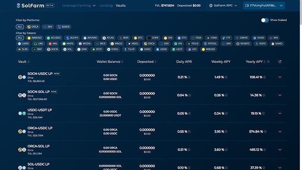Filter by the MEDIA token chip
This screenshot has width=302, height=170.
pyautogui.click(x=85, y=43)
